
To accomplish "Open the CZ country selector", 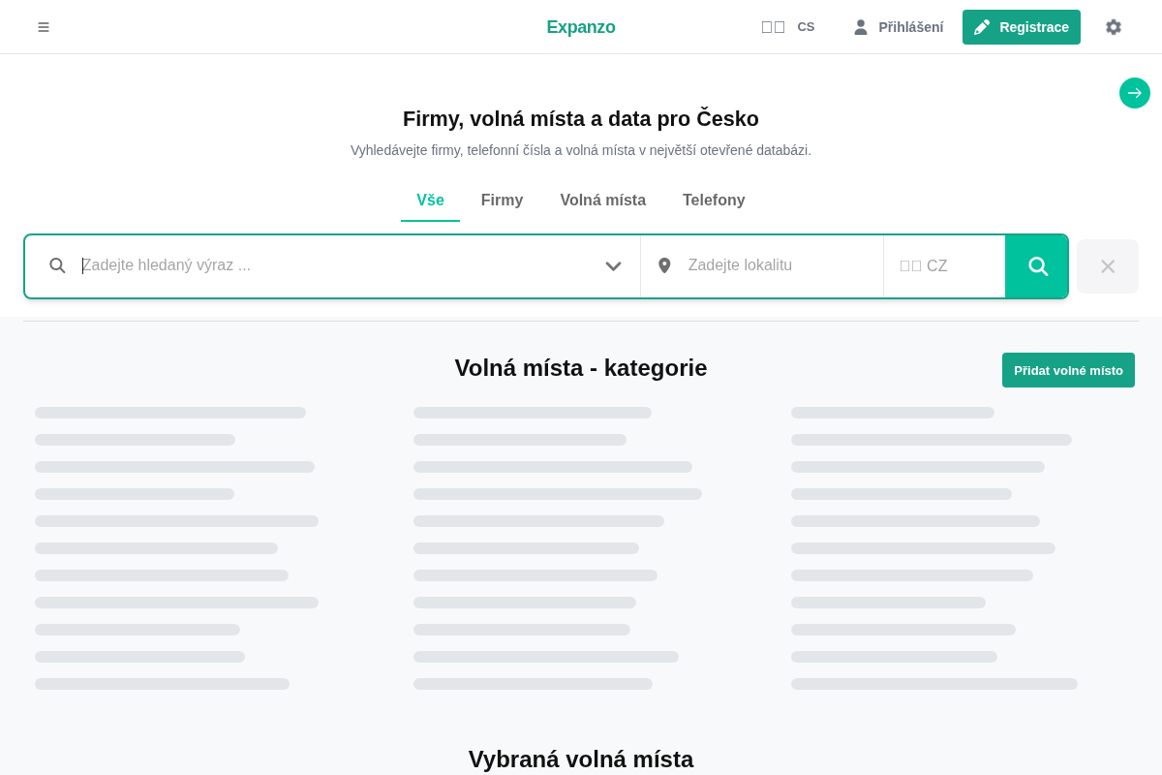I will [x=944, y=266].
